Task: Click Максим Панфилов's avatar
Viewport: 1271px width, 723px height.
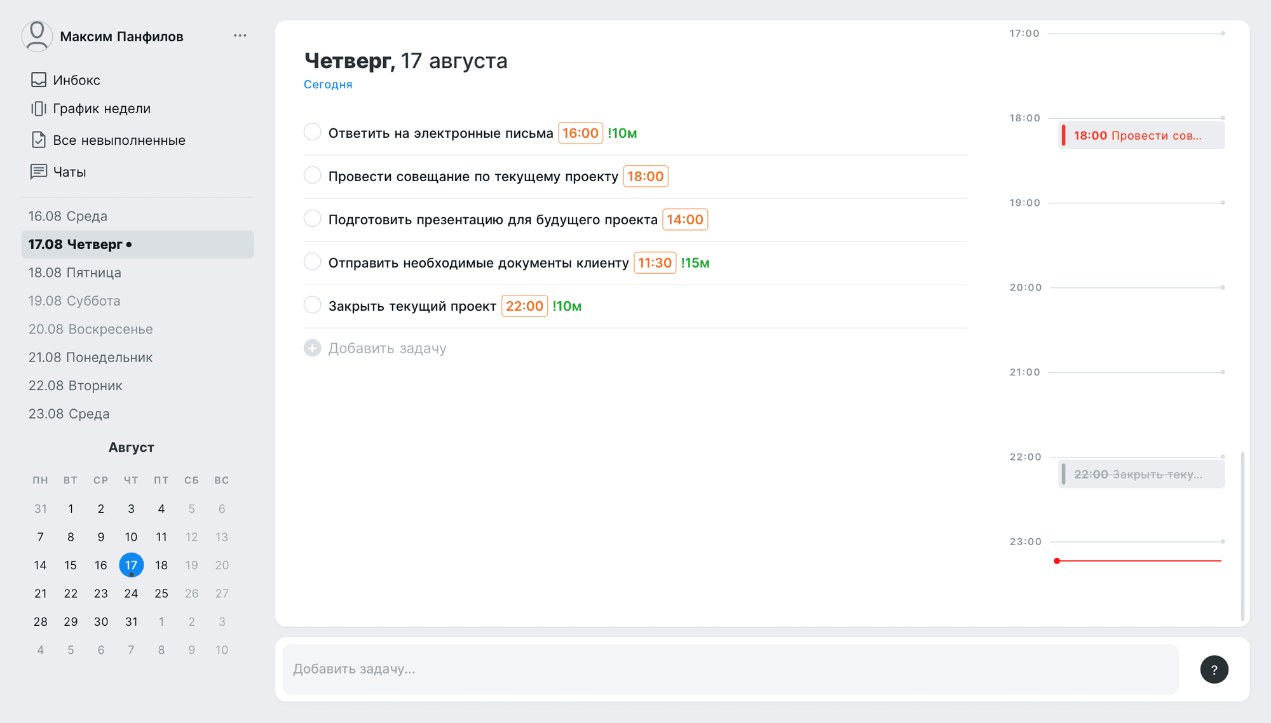Action: (37, 36)
